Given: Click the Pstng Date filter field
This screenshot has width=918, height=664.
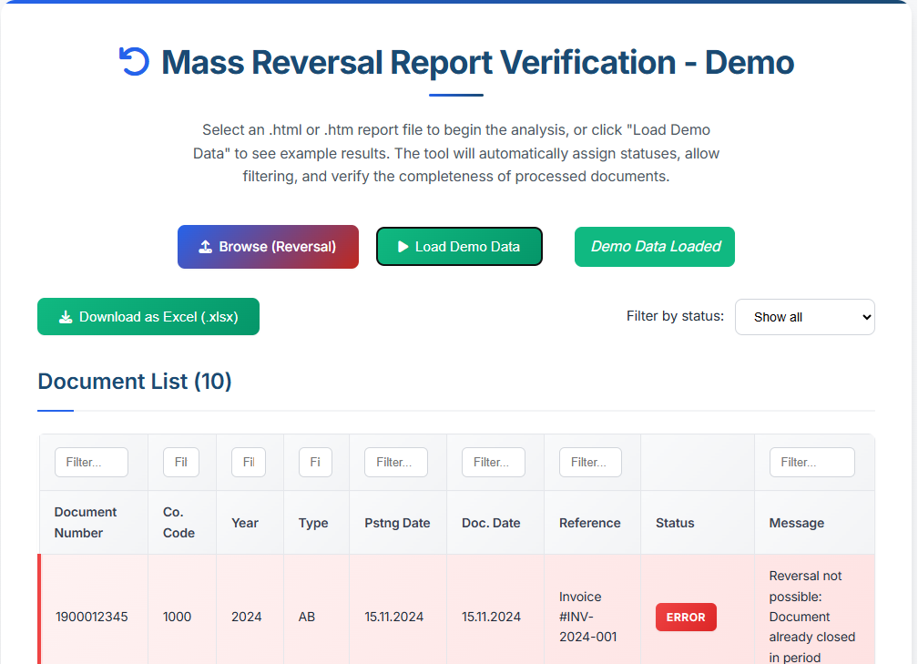Looking at the screenshot, I should pyautogui.click(x=395, y=462).
